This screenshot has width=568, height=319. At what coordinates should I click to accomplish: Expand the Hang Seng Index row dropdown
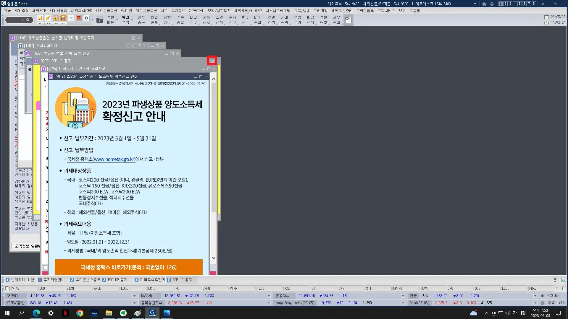coord(403,303)
